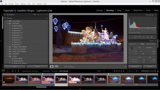The image size is (160, 90).
Task: Set treatment to Black & White
Action: pyautogui.click(x=151, y=44)
